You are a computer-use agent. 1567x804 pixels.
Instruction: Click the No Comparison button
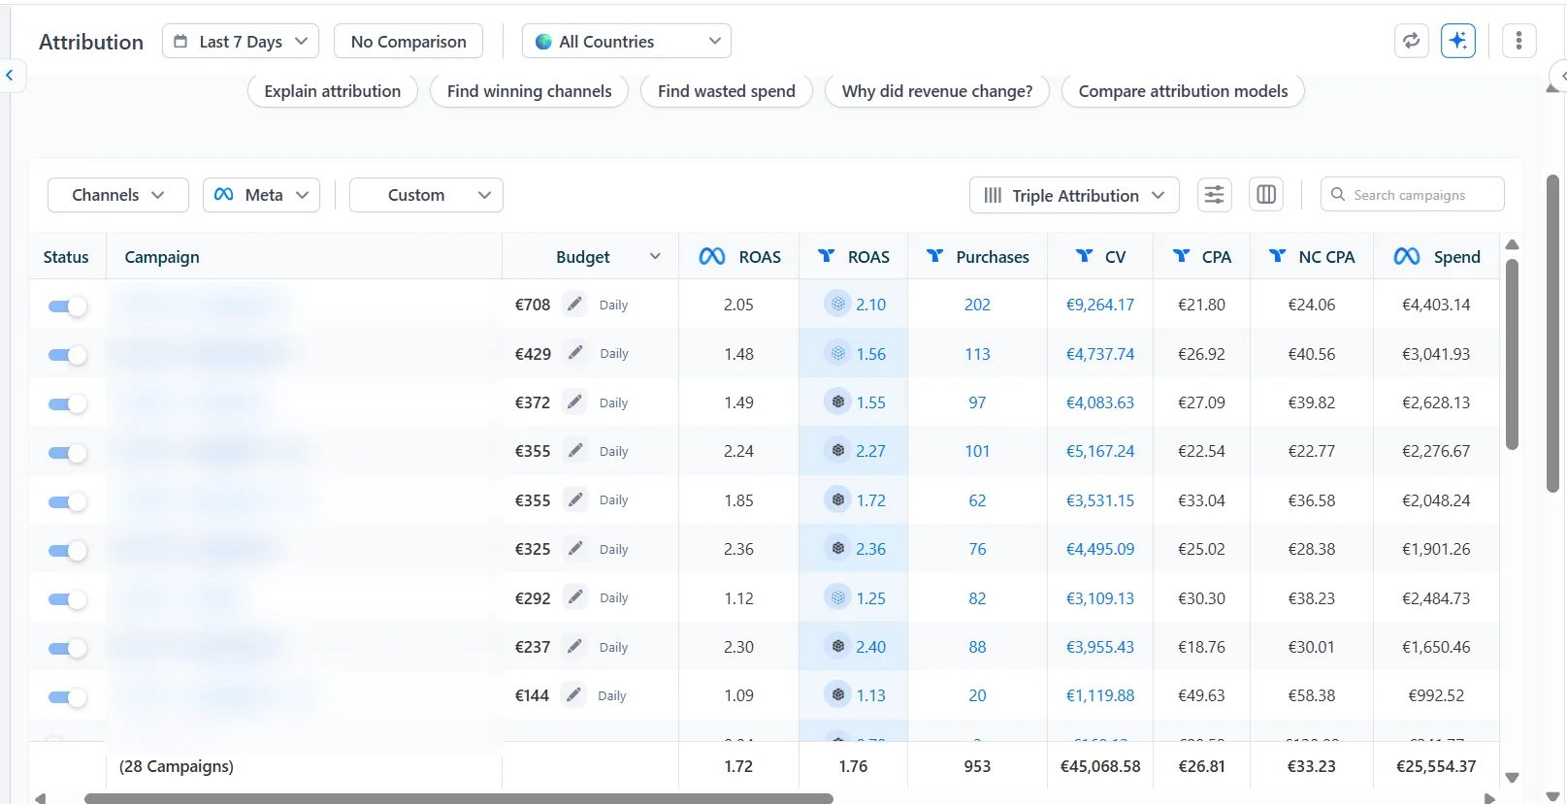coord(408,41)
